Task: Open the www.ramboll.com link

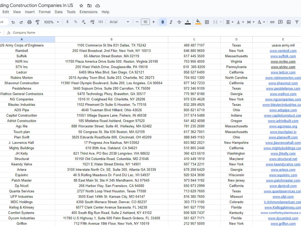Action: 283,51
